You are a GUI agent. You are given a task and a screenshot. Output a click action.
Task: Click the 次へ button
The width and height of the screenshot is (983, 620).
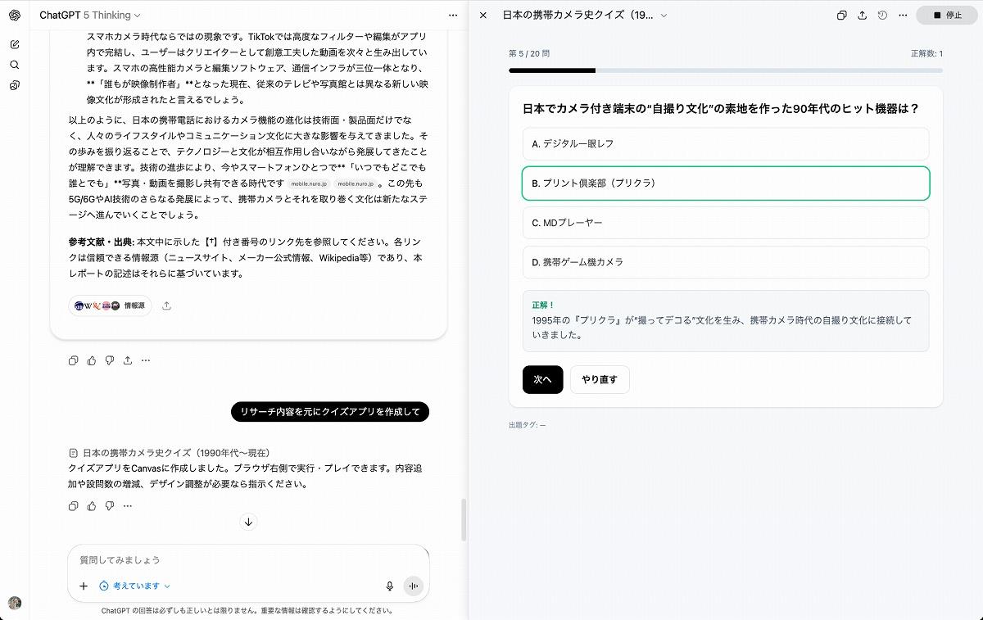click(x=542, y=379)
